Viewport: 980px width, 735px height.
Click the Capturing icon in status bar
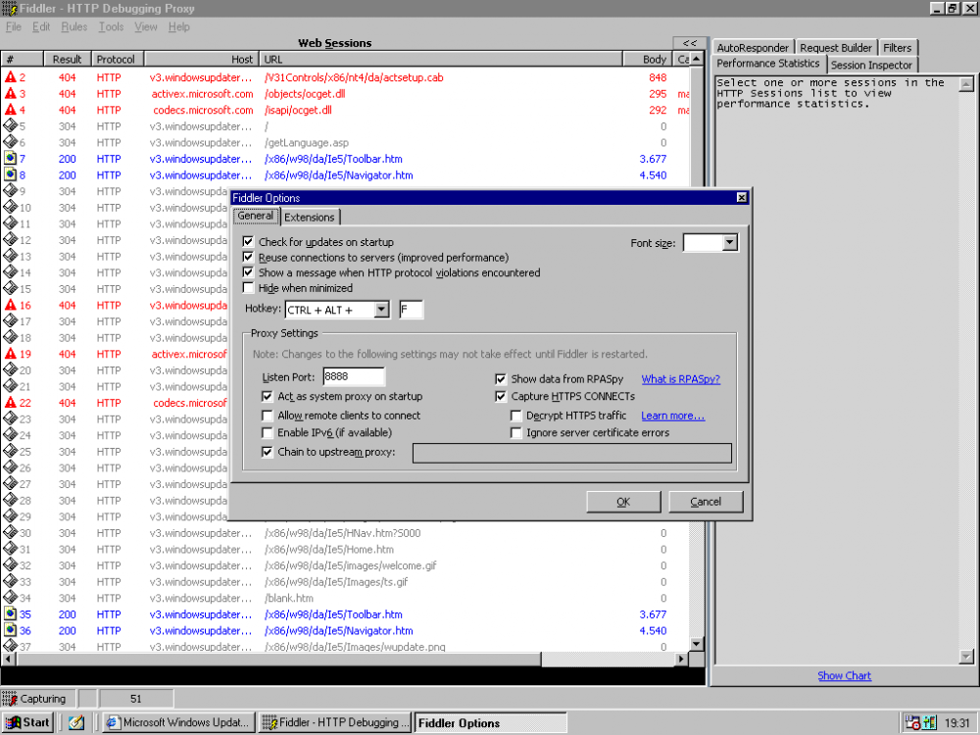10,699
